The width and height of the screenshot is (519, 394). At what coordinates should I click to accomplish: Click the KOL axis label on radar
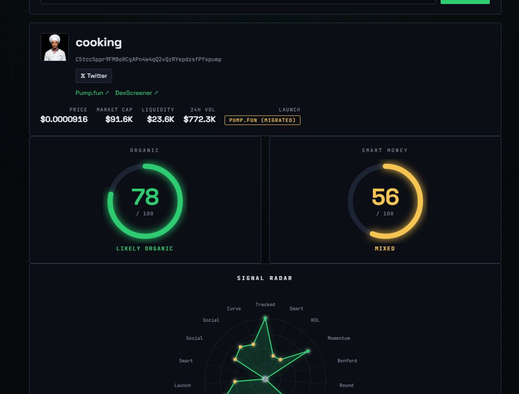tap(315, 320)
